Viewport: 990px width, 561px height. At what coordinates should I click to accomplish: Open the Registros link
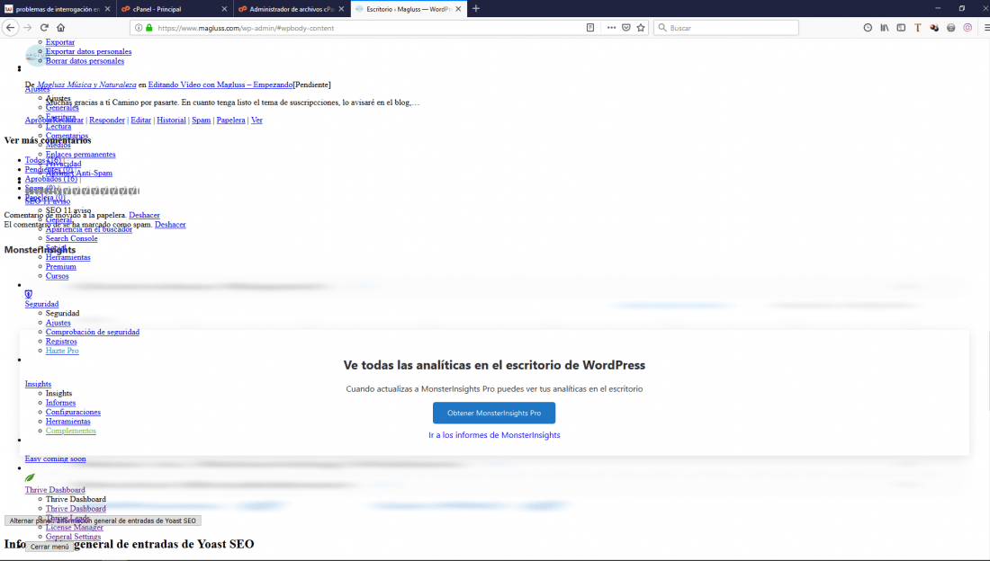[61, 342]
